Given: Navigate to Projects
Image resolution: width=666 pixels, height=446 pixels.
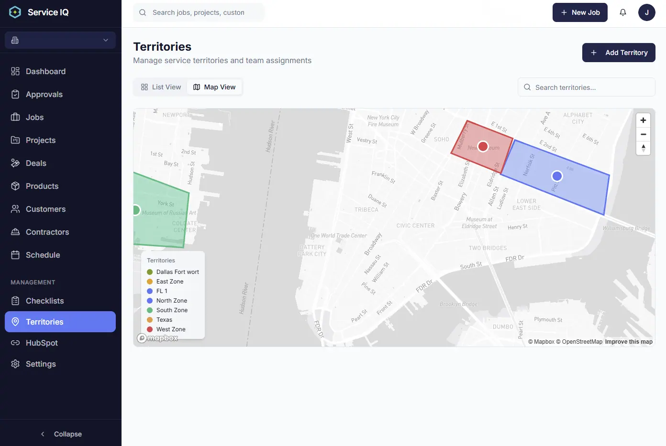Looking at the screenshot, I should (x=60, y=140).
